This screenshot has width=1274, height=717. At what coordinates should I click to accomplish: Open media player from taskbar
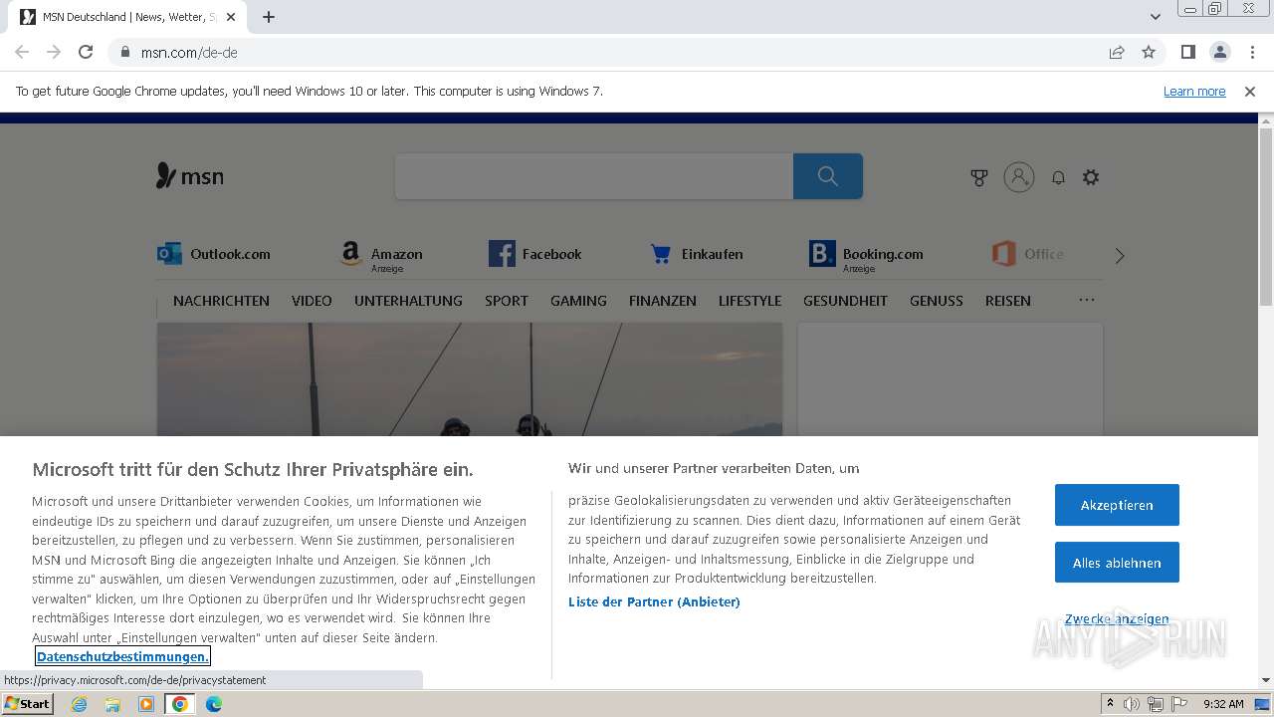[146, 704]
